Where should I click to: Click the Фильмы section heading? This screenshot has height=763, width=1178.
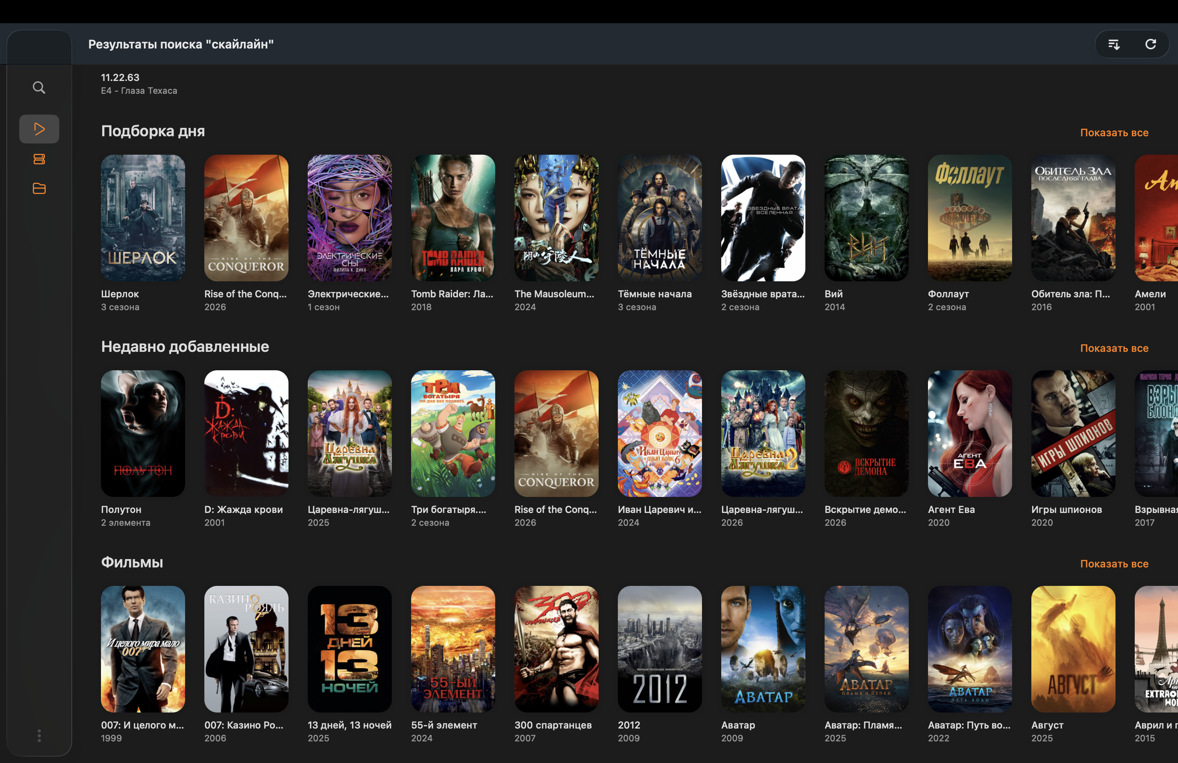tap(132, 562)
